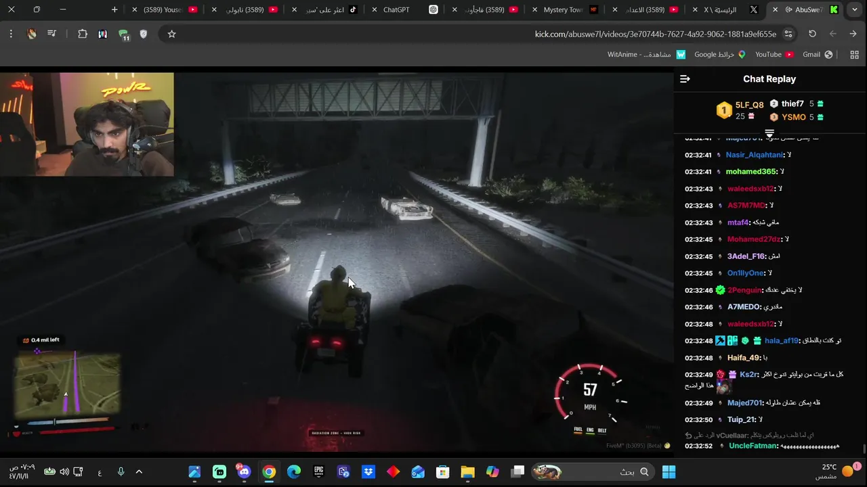Open the all bookmarks grid icon
This screenshot has width=867, height=487.
click(x=854, y=55)
